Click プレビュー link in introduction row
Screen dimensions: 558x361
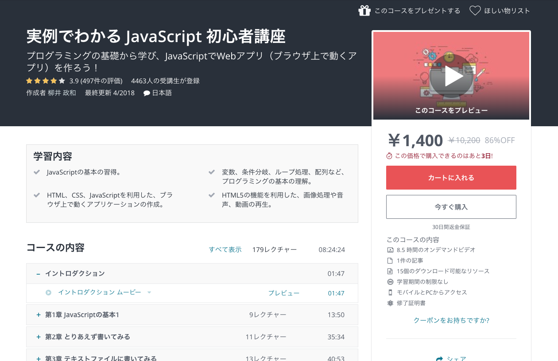tap(284, 293)
